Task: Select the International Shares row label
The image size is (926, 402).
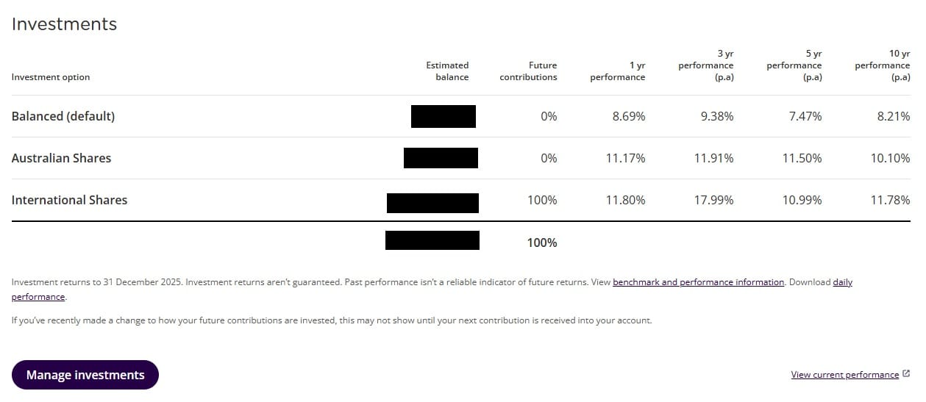Action: click(69, 200)
